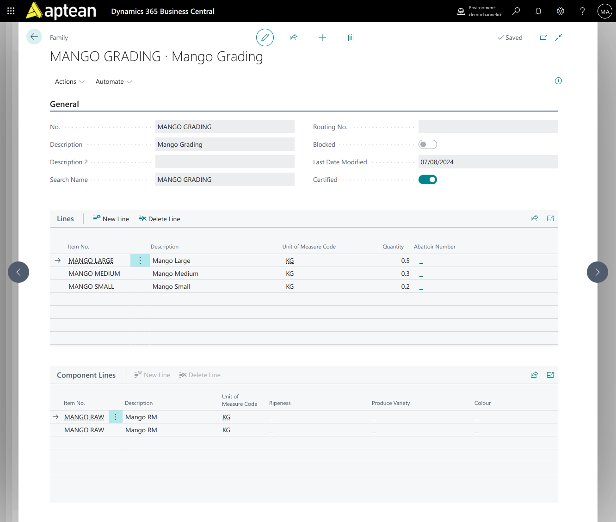Click the General section heading
616x522 pixels.
[64, 104]
